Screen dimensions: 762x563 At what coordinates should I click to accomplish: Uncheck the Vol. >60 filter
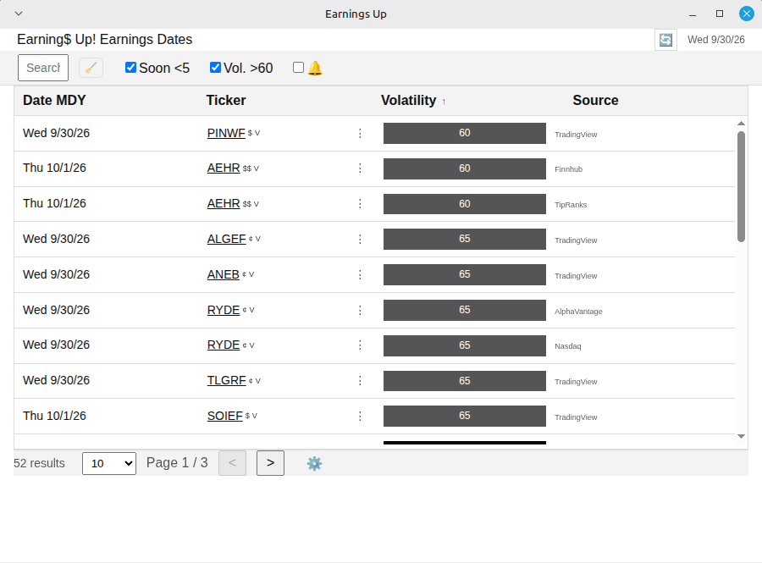[215, 68]
